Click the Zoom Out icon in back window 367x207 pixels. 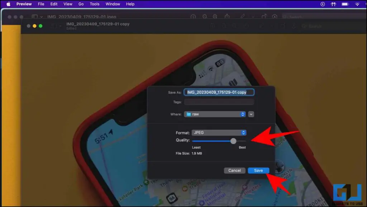pyautogui.click(x=205, y=17)
